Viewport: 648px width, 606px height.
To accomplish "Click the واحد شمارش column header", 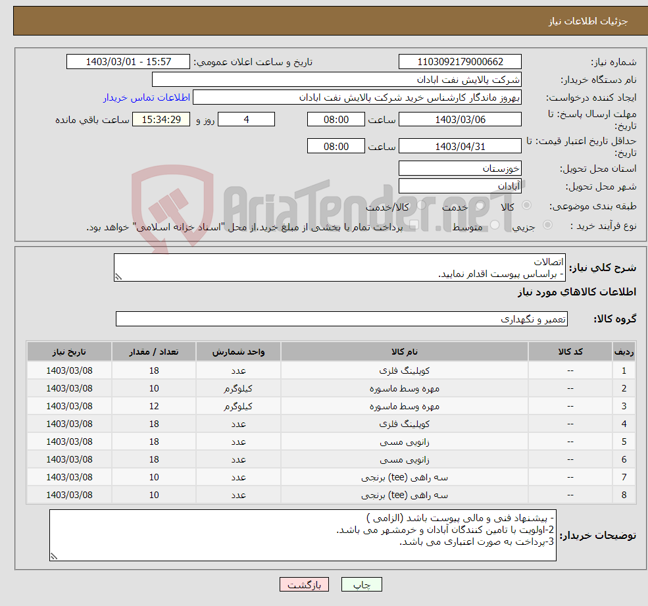I will tap(238, 352).
